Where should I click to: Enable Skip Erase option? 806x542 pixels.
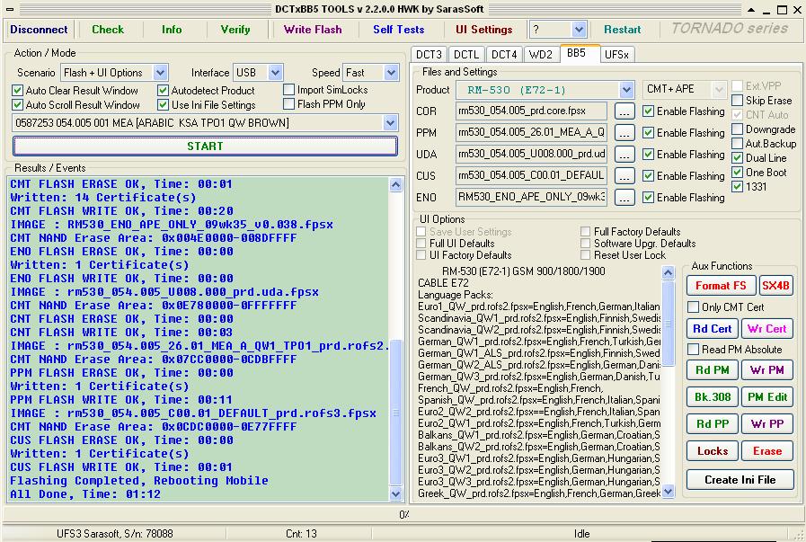pyautogui.click(x=737, y=101)
